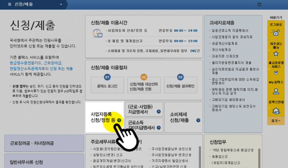Open 신고/납부기한연장 신청 link
This screenshot has height=168, width=288.
tap(169, 166)
